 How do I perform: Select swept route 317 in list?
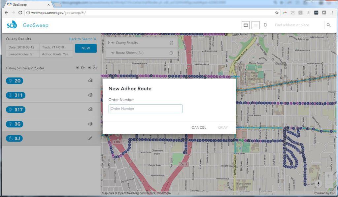coord(16,110)
